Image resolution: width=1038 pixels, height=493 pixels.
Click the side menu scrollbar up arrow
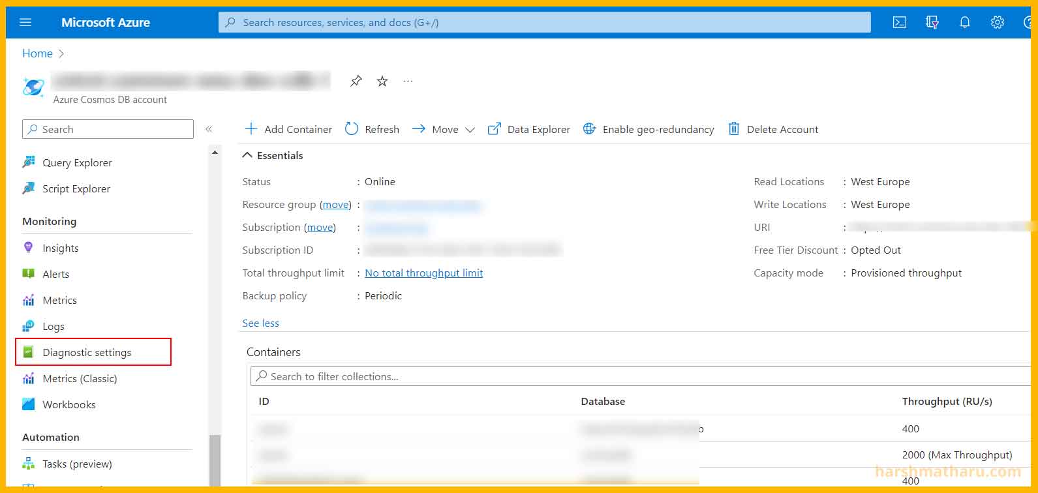pyautogui.click(x=215, y=153)
